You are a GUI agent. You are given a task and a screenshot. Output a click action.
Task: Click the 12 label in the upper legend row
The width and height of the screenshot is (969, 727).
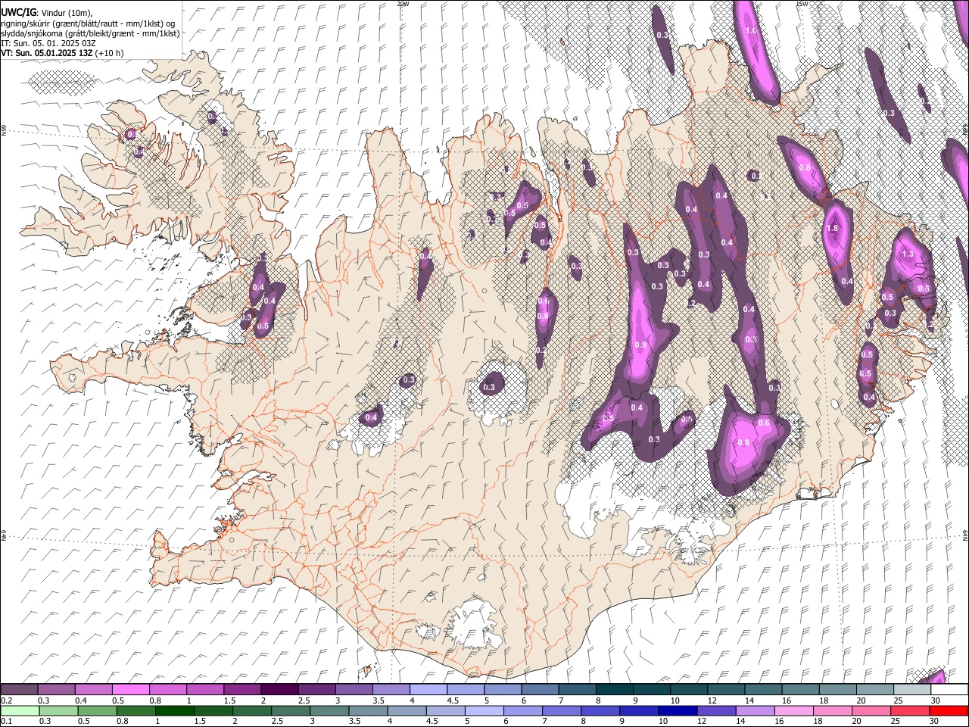[x=712, y=700]
